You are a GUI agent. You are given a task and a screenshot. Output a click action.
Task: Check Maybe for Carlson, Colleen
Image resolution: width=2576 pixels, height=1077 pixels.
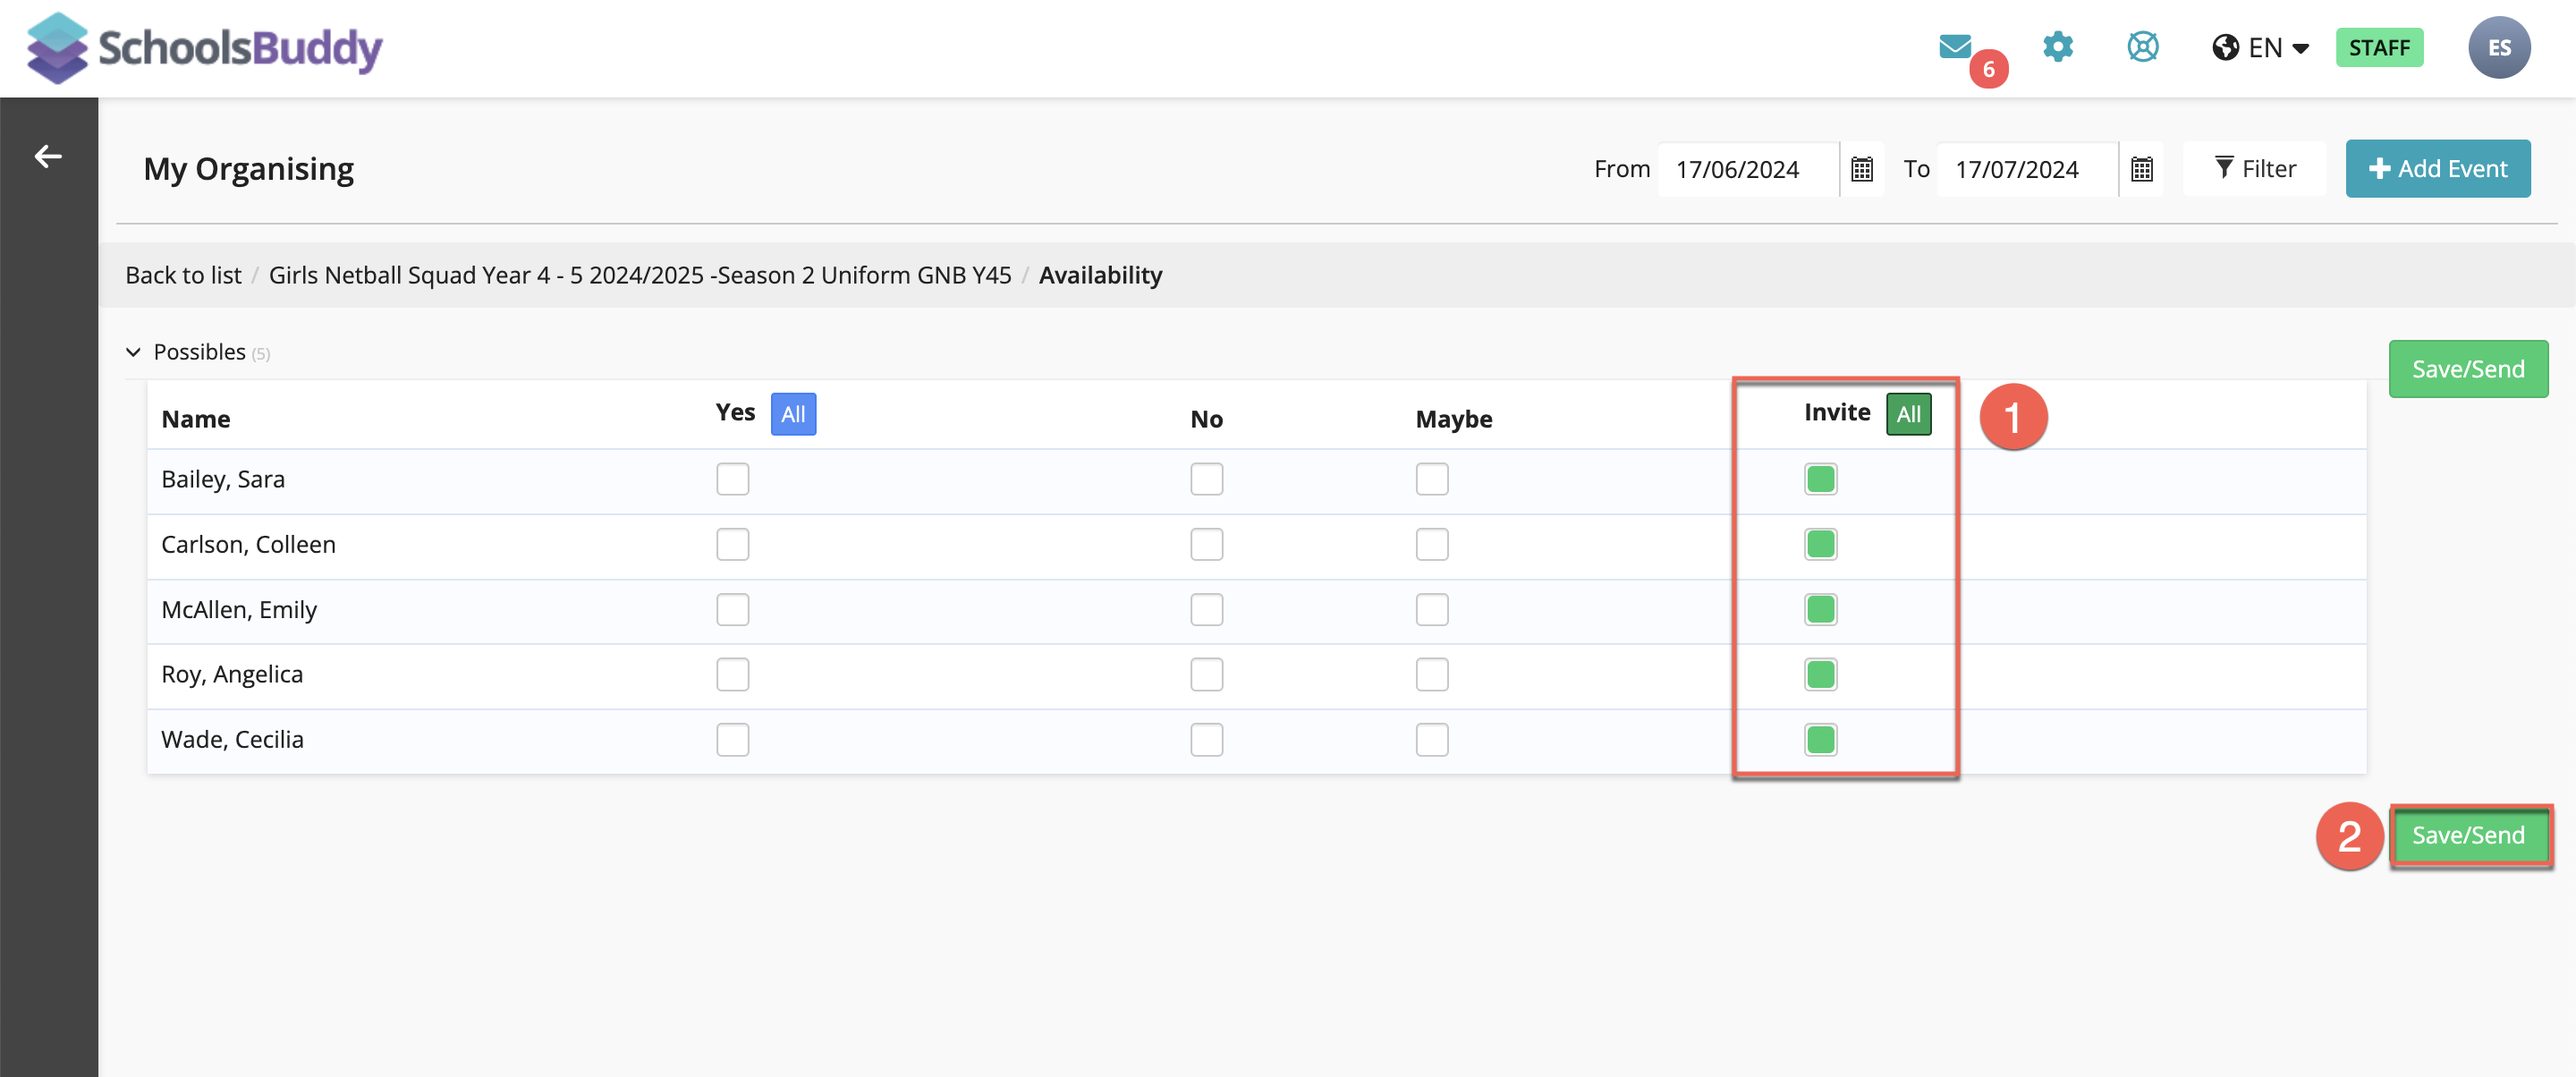click(x=1431, y=544)
